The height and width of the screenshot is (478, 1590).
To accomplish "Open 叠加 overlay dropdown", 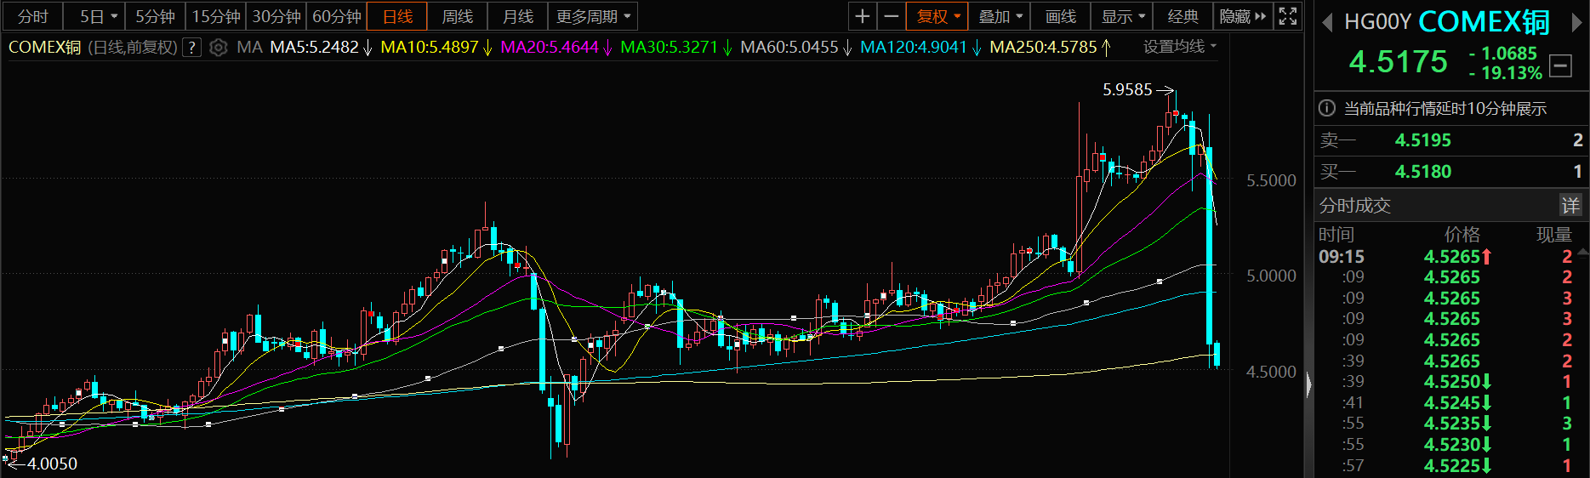I will 1000,16.
